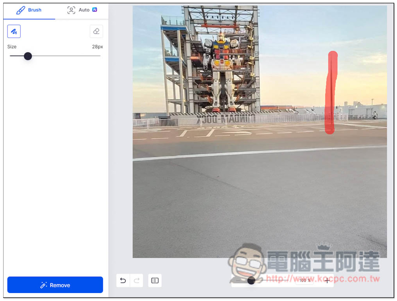This screenshot has height=301, width=397.
Task: Click the AI badge next to Auto
Action: [x=94, y=10]
